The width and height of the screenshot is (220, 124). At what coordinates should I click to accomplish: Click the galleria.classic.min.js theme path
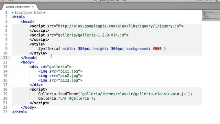[x=134, y=94]
